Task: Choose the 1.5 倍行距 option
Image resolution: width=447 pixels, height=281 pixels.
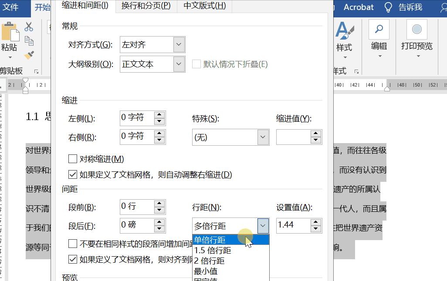Action: point(213,250)
